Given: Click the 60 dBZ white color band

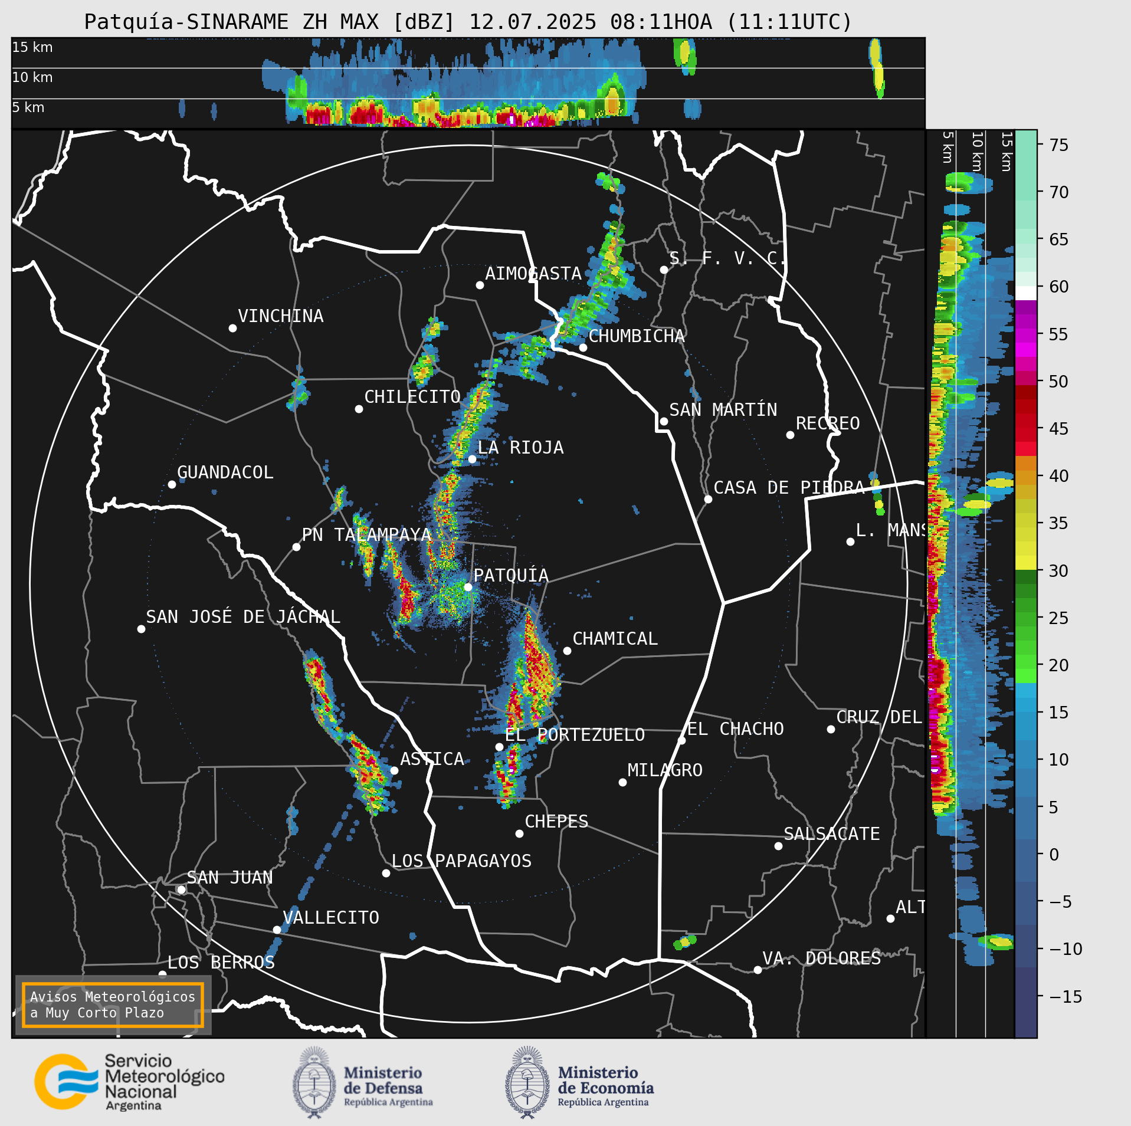Looking at the screenshot, I should click(1026, 293).
